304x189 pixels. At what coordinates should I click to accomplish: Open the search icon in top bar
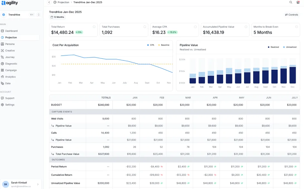point(291,2)
